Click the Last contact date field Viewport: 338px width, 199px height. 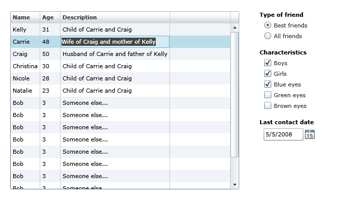[283, 134]
